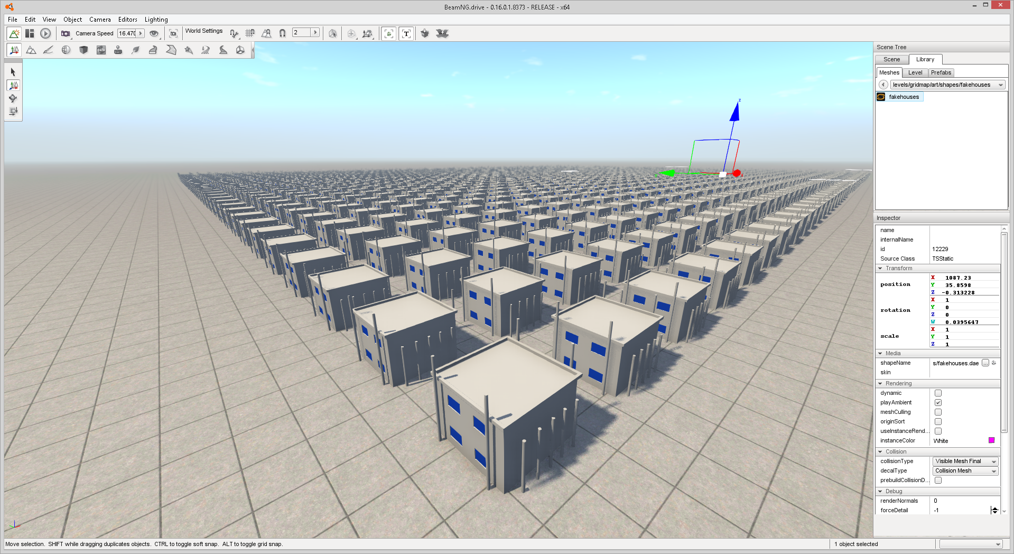
Task: Select the Decal Editor stamp icon
Action: coord(118,50)
